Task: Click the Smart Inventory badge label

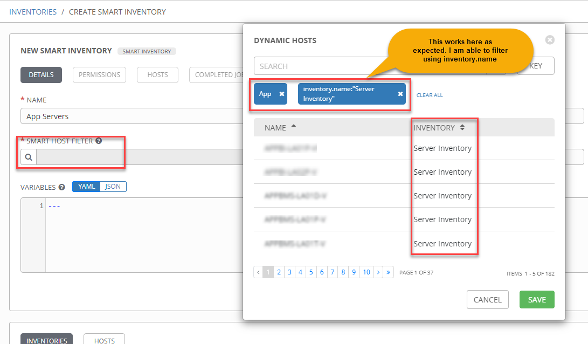Action: (x=147, y=51)
